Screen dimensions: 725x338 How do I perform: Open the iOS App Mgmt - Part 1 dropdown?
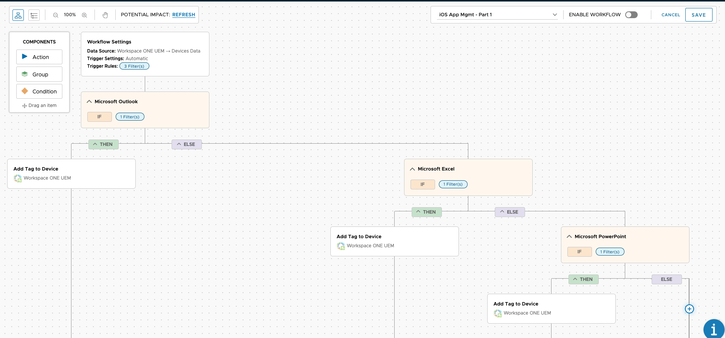point(498,15)
